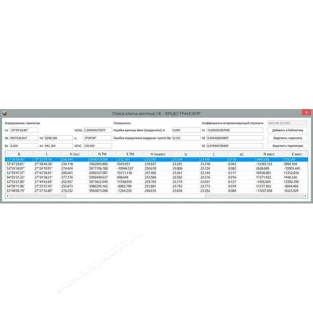Select the m(пк) scale input field
The image size is (313, 313).
point(97,130)
